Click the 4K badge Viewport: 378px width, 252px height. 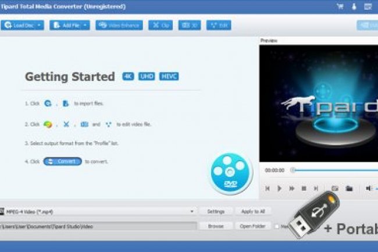(x=128, y=76)
